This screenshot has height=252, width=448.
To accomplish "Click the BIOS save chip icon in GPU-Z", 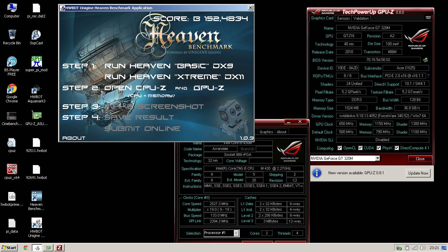I will tap(425, 60).
